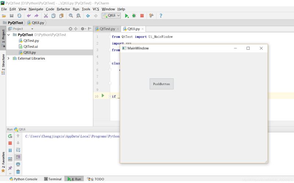The width and height of the screenshot is (294, 183).
Task: Click the Paste toolbar icon
Action: [x=61, y=16]
